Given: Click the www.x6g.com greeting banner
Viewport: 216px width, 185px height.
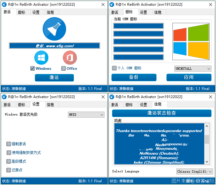Looking at the screenshot, I should click(55, 46).
